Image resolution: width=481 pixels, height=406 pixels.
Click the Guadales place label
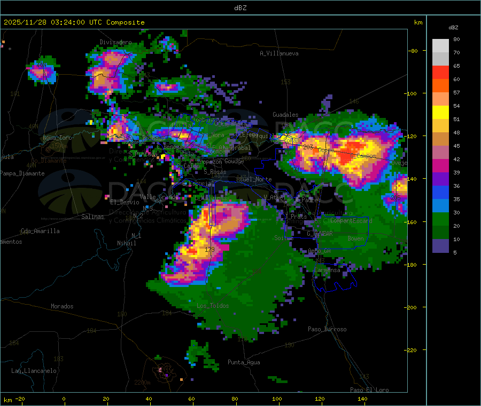coord(285,115)
